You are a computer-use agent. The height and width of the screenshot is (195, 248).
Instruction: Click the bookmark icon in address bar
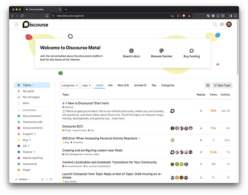click(x=47, y=16)
